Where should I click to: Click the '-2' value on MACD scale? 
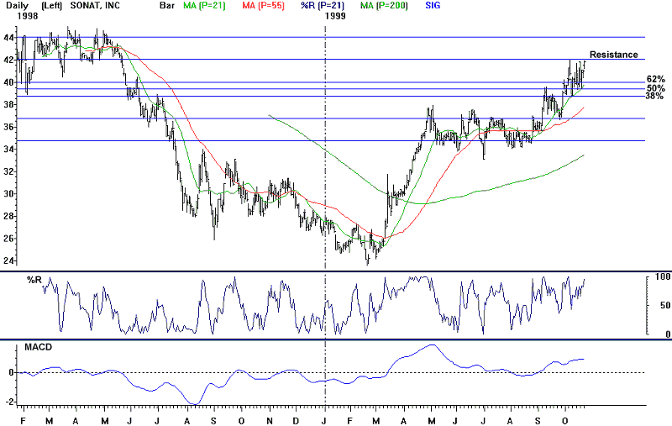click(8, 402)
